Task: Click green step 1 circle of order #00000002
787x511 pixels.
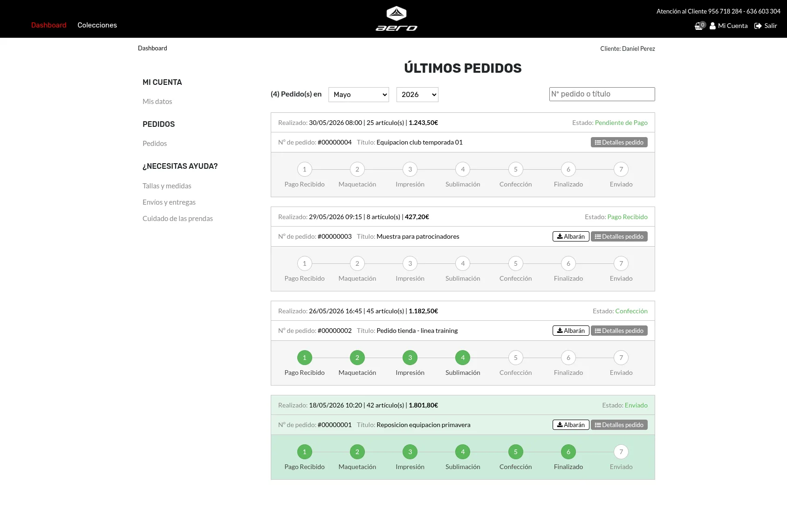Action: click(305, 358)
